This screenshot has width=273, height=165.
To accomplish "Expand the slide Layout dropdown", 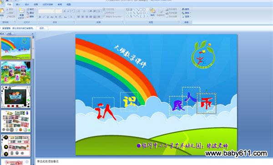I will pyautogui.click(x=31, y=9).
